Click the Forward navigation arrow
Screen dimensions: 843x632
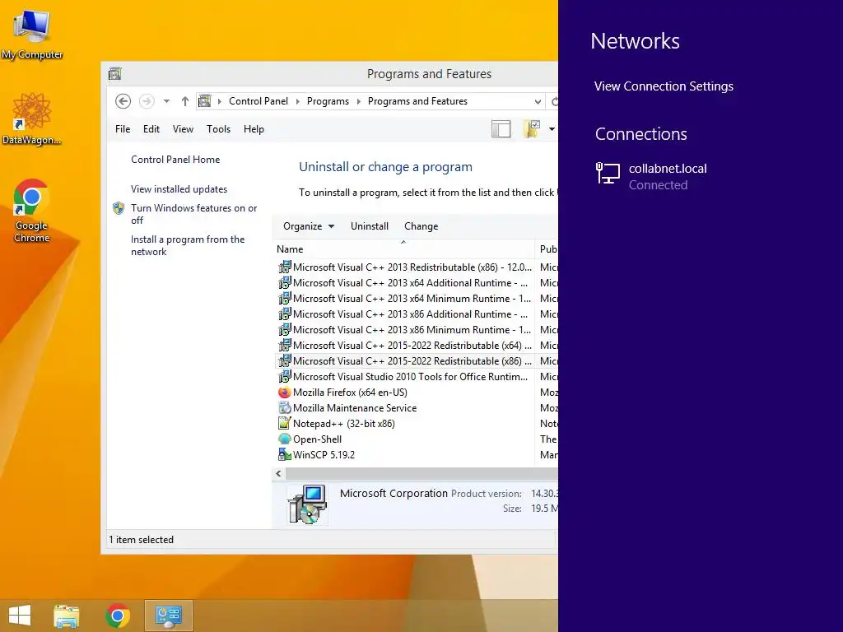pos(147,101)
